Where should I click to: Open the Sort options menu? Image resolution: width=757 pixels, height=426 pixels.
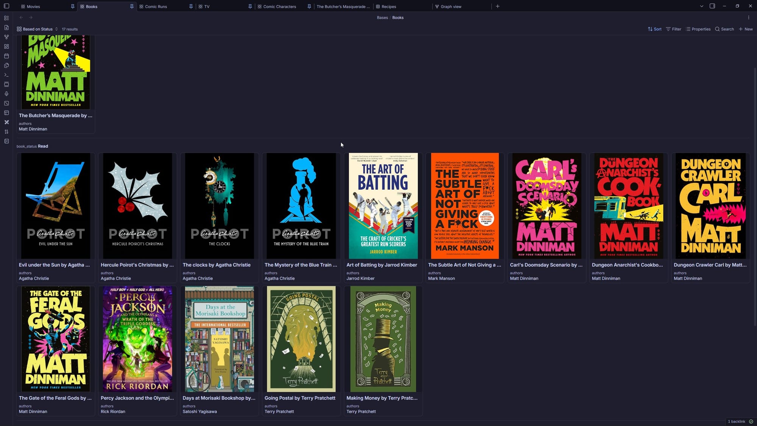tap(654, 29)
